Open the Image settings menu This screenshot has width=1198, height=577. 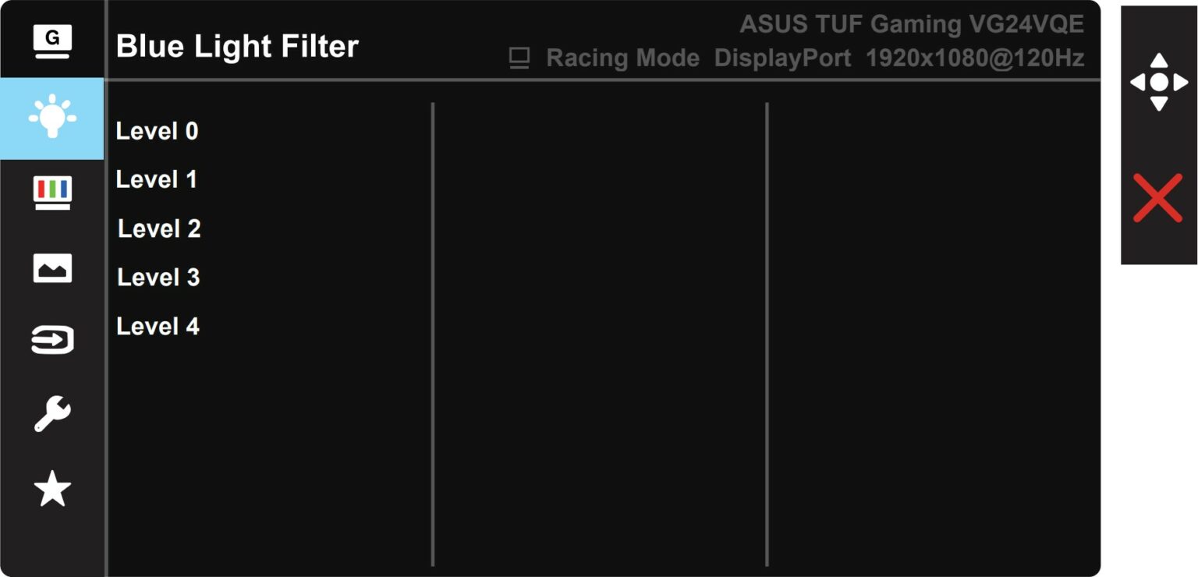[x=51, y=267]
